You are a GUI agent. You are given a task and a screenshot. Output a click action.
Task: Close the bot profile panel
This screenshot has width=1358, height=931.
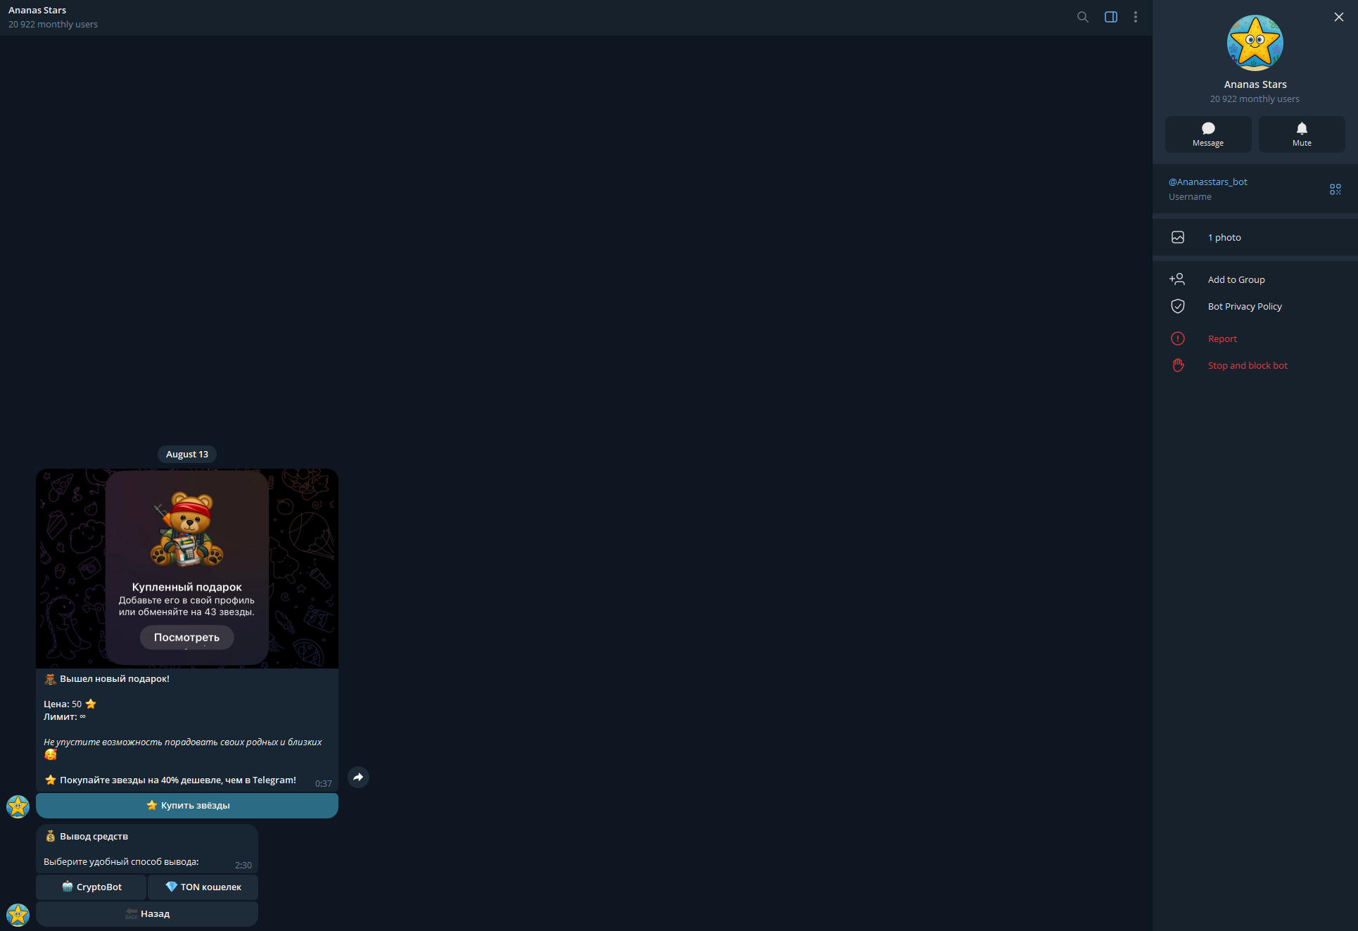tap(1339, 17)
